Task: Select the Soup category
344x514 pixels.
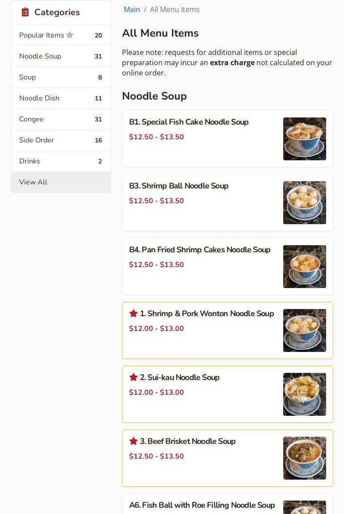Action: [28, 77]
